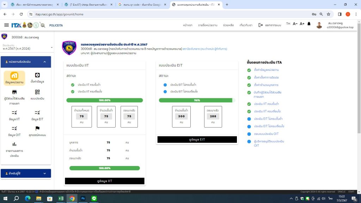This screenshot has width=361, height=203.
Task: Open รายชื่อหน่วยงาน in top navigation
Action: (207, 25)
